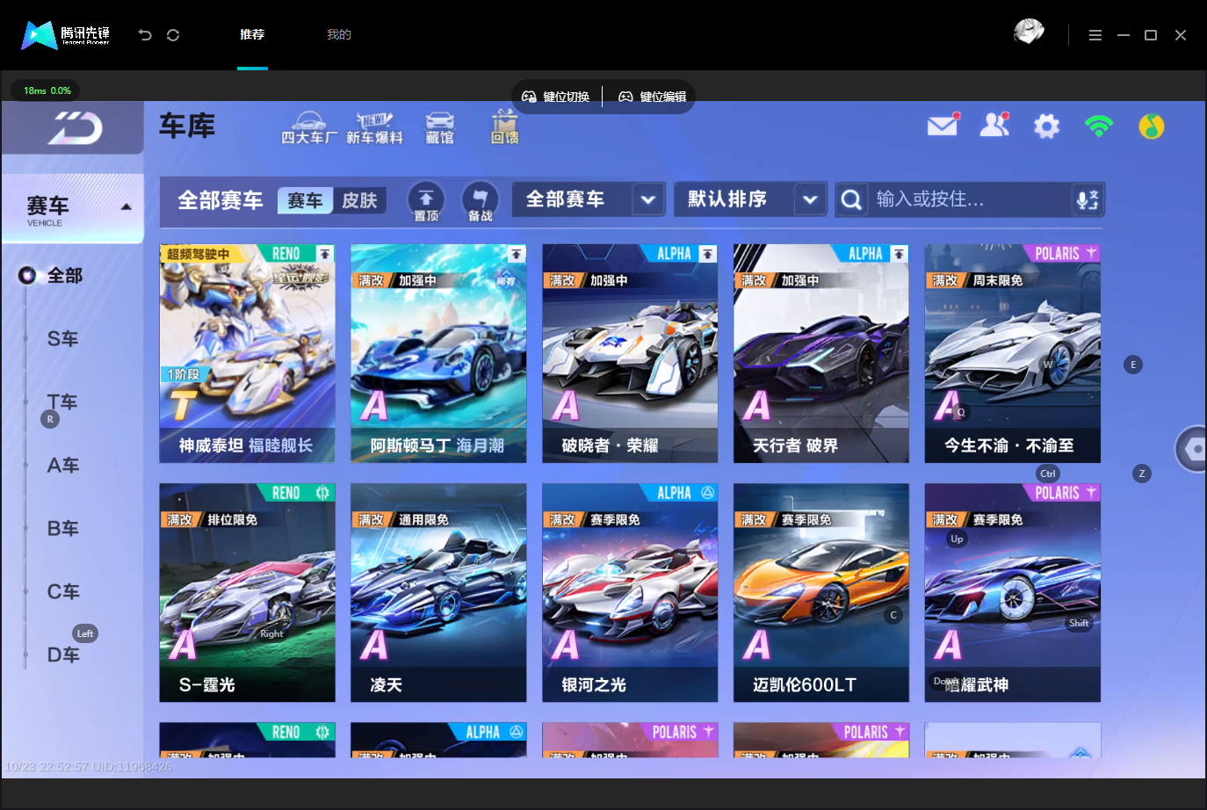Click the yellow-green round icon top right
This screenshot has height=810, width=1207.
click(1151, 127)
